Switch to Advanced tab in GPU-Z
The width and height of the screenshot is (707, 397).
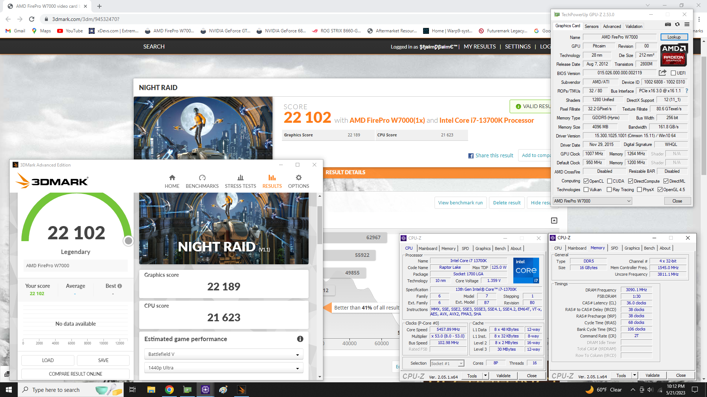(612, 26)
